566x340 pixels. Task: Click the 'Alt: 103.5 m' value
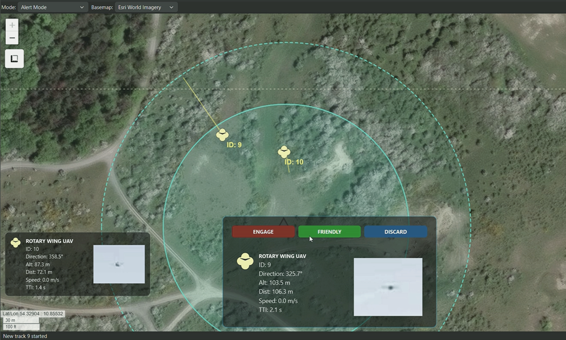(x=275, y=282)
